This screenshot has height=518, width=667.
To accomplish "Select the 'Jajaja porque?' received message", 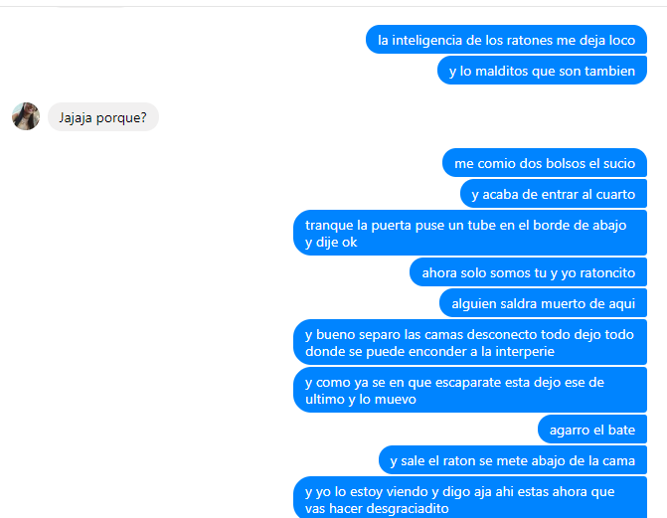I will (x=103, y=117).
